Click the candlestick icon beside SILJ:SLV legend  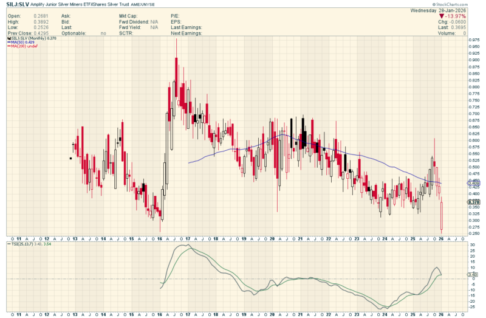[x=7, y=38]
